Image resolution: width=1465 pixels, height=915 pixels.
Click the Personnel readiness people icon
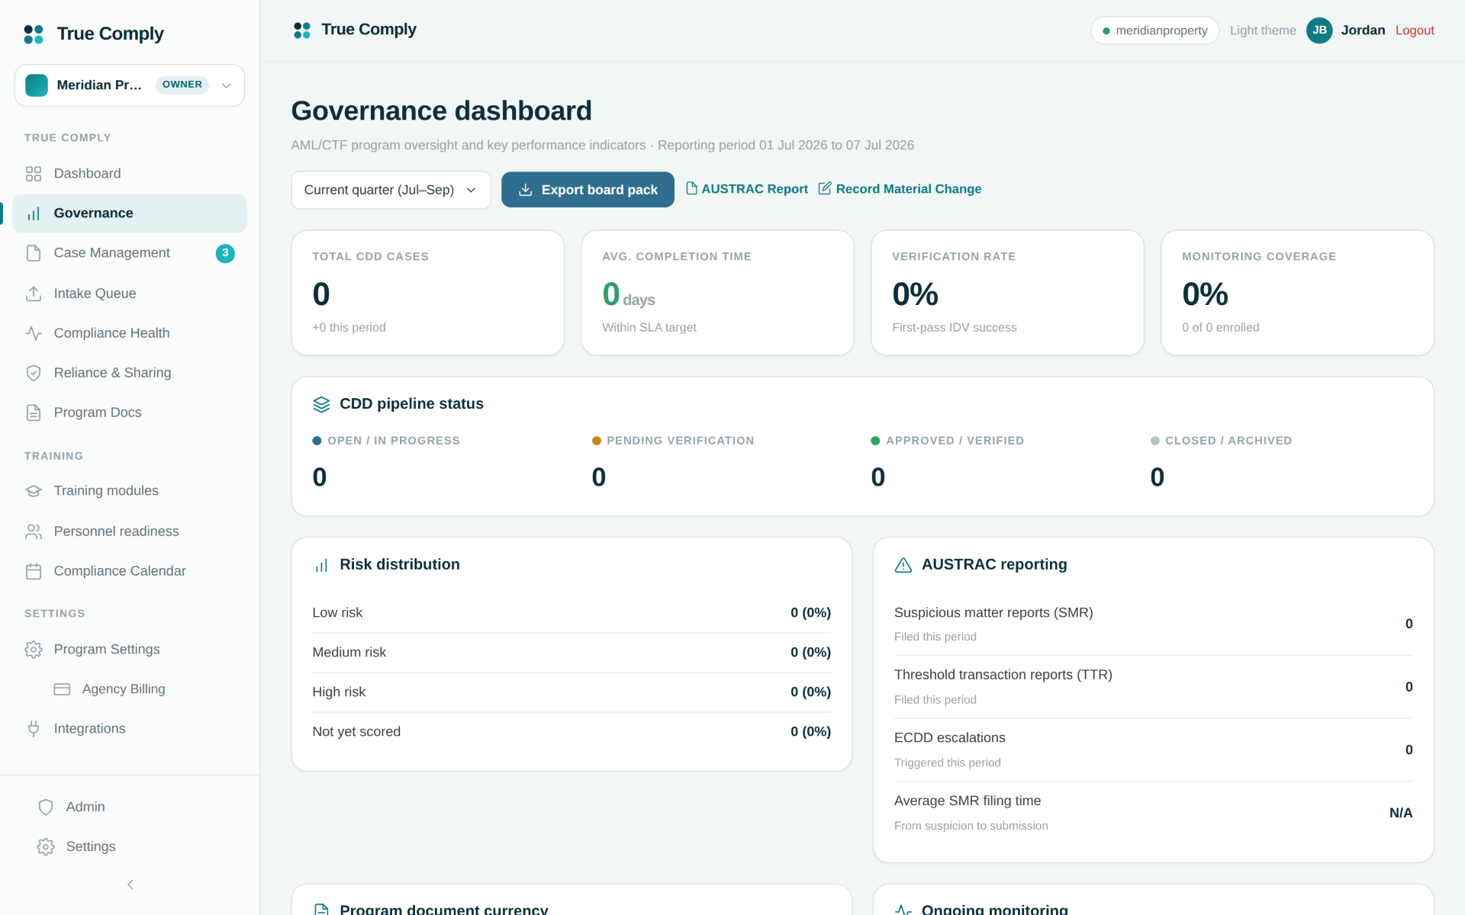(x=34, y=531)
